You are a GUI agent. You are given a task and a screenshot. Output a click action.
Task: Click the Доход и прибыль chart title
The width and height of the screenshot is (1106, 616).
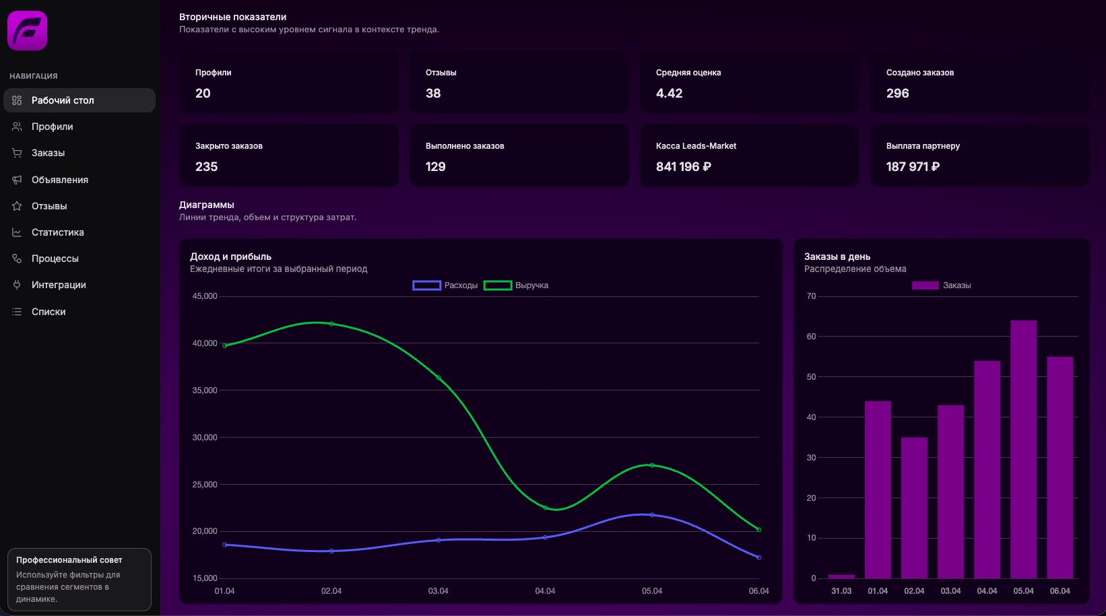[230, 256]
